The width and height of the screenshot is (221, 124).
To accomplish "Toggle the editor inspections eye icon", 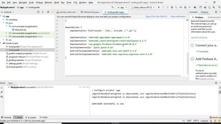I will (187, 20).
